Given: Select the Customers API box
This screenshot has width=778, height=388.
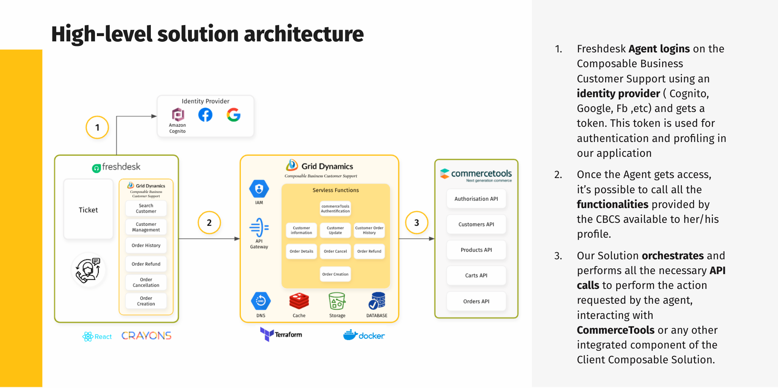Looking at the screenshot, I should pyautogui.click(x=476, y=224).
